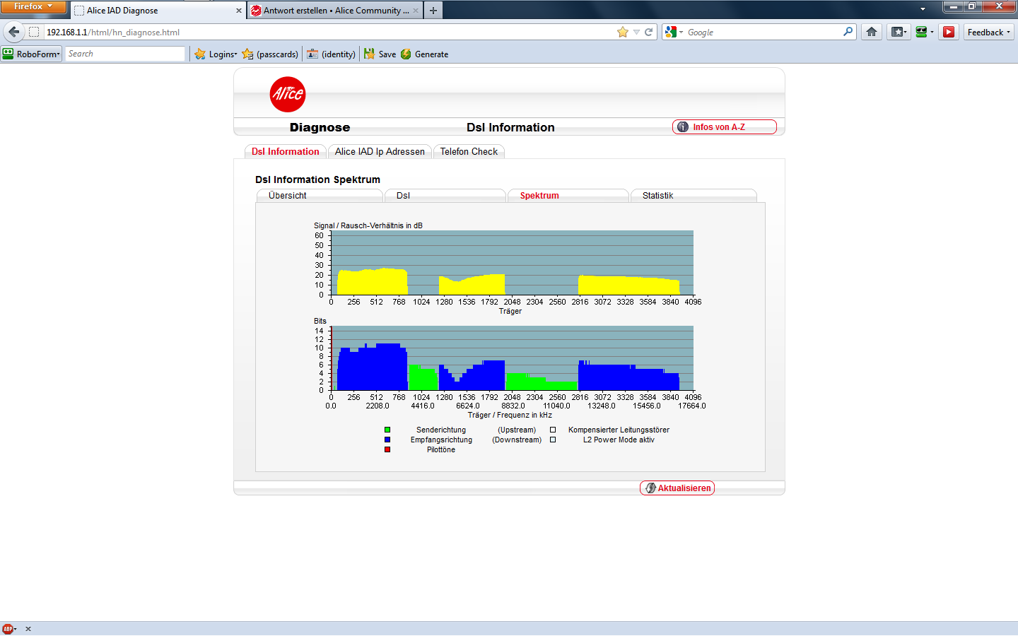This screenshot has width=1018, height=636.
Task: Click the Firefox home button
Action: point(872,32)
